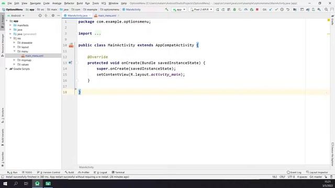Toggle tool window buttons icon at bottom-left corner
The image size is (335, 188).
tap(3, 177)
